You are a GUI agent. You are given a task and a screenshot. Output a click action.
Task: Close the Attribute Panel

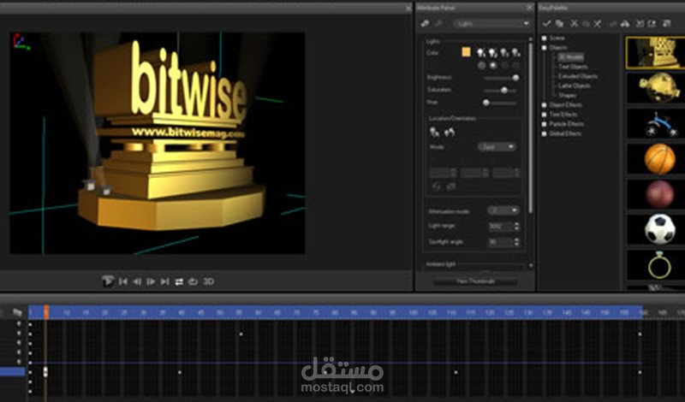(x=529, y=8)
